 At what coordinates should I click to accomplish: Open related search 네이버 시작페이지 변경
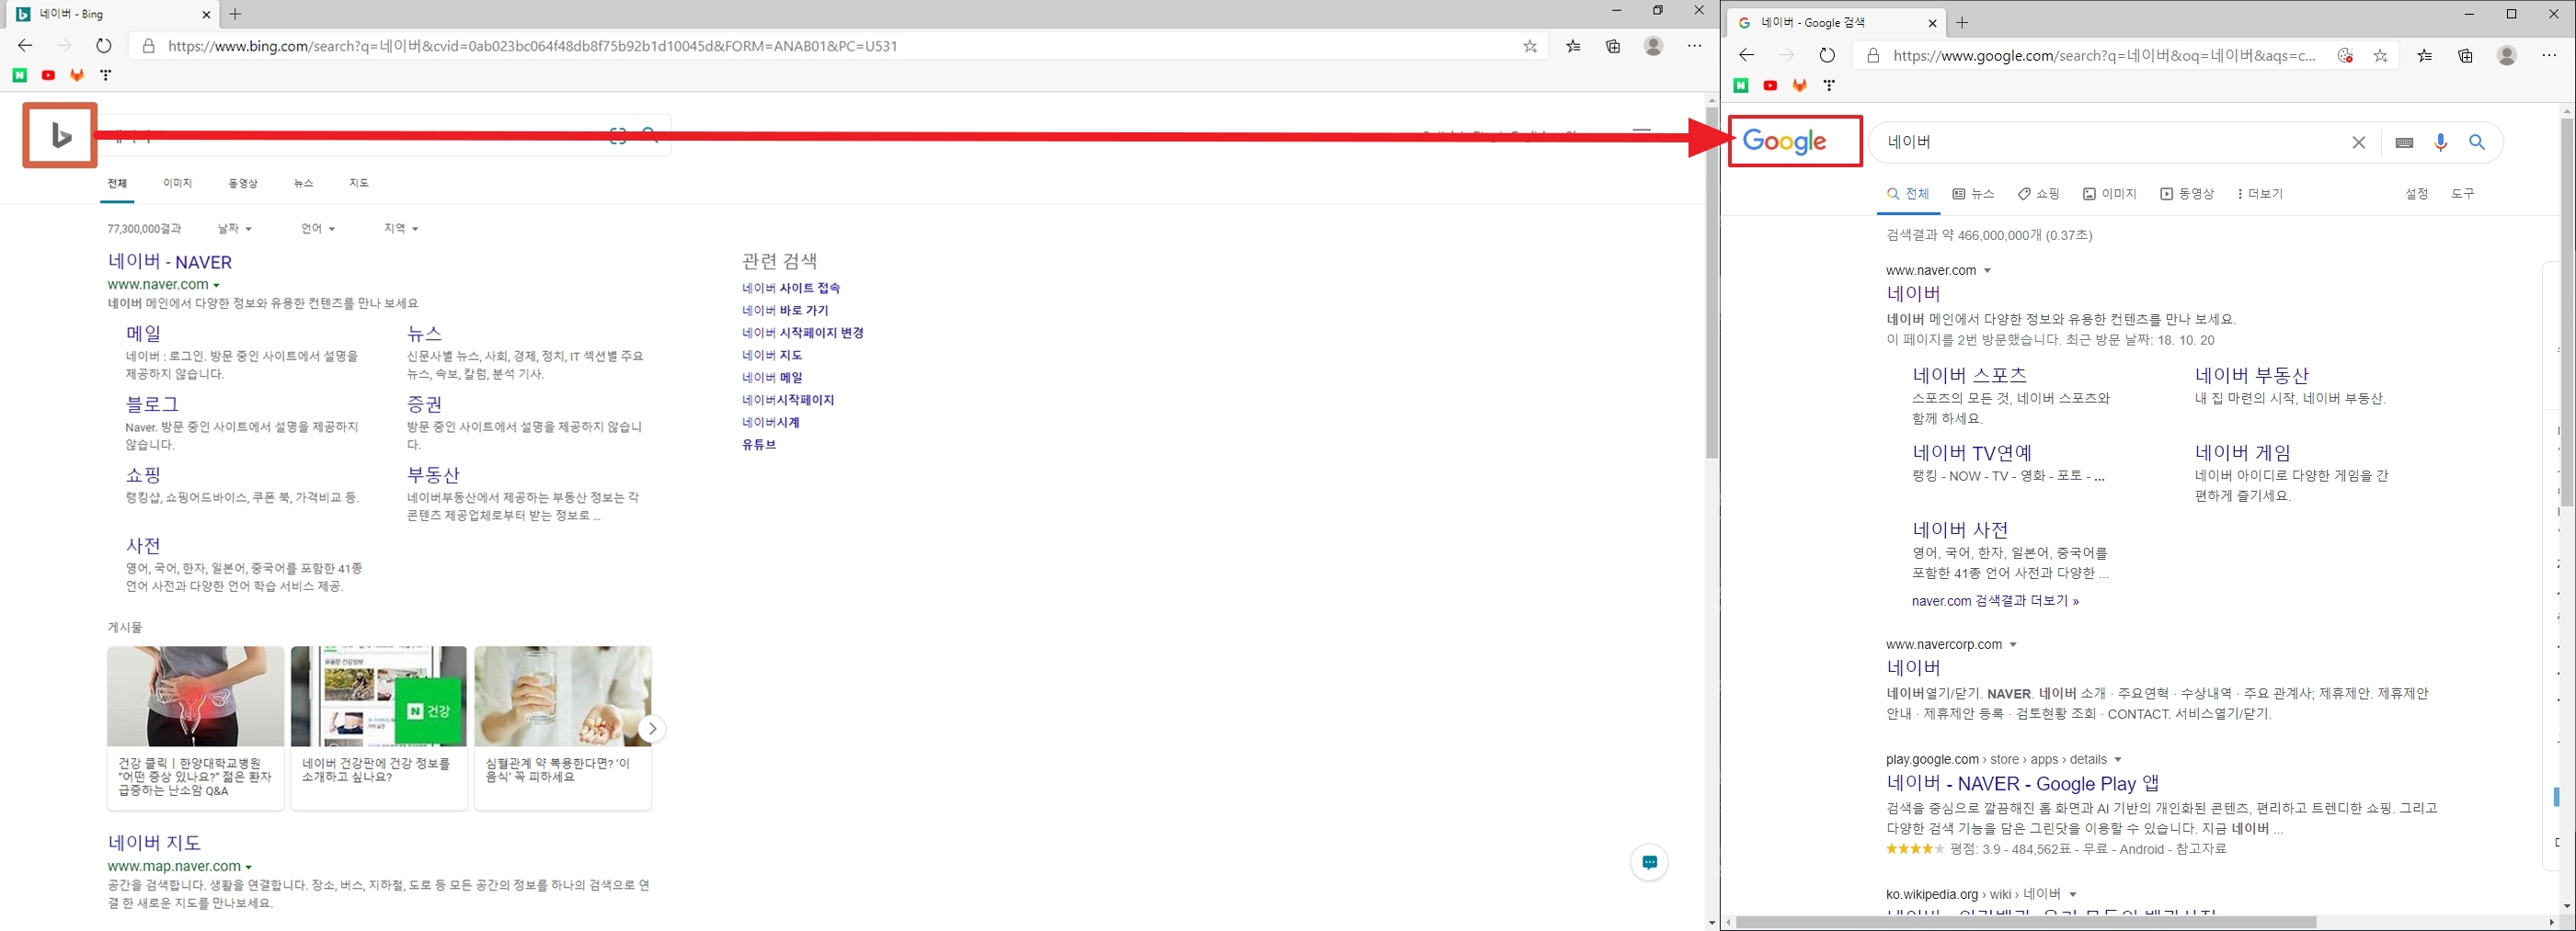[x=803, y=333]
